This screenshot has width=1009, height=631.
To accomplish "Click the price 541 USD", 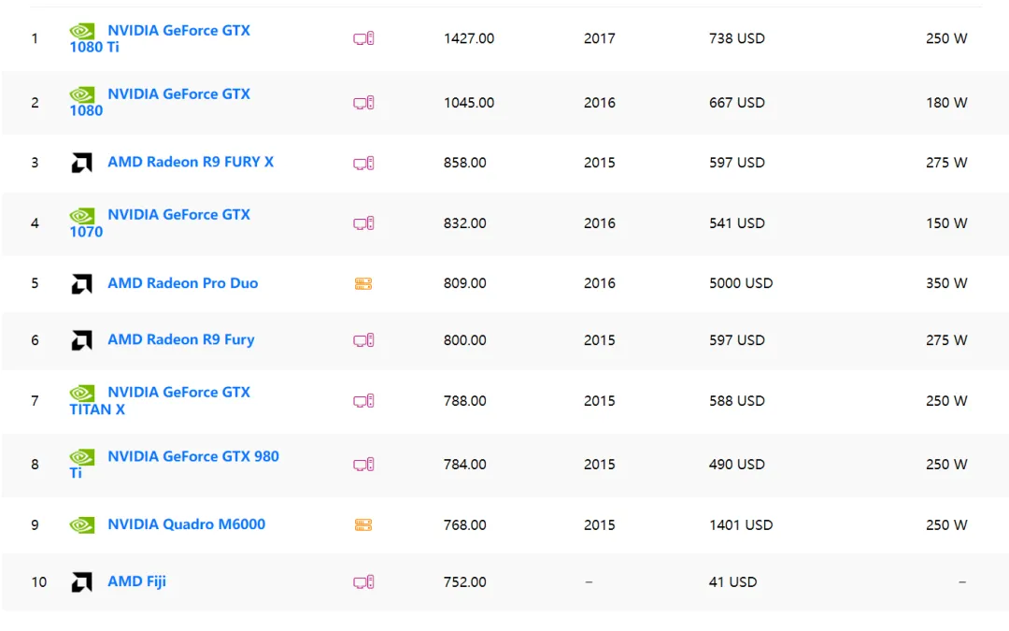I will [737, 223].
